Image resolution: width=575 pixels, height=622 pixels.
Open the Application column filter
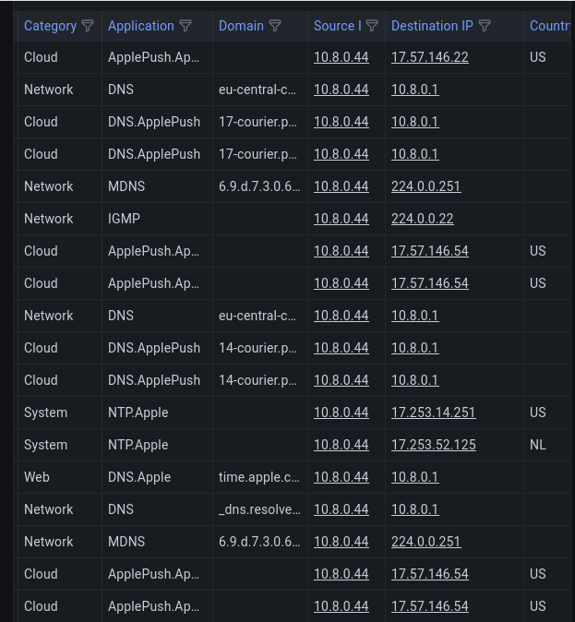[186, 26]
